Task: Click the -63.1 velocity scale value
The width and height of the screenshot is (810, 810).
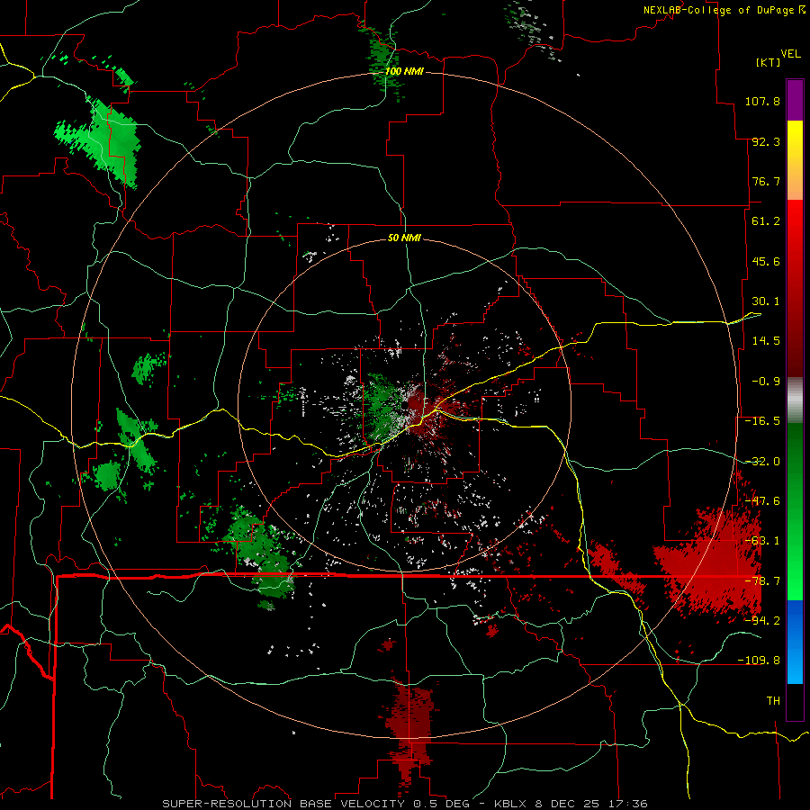Action: [x=762, y=541]
